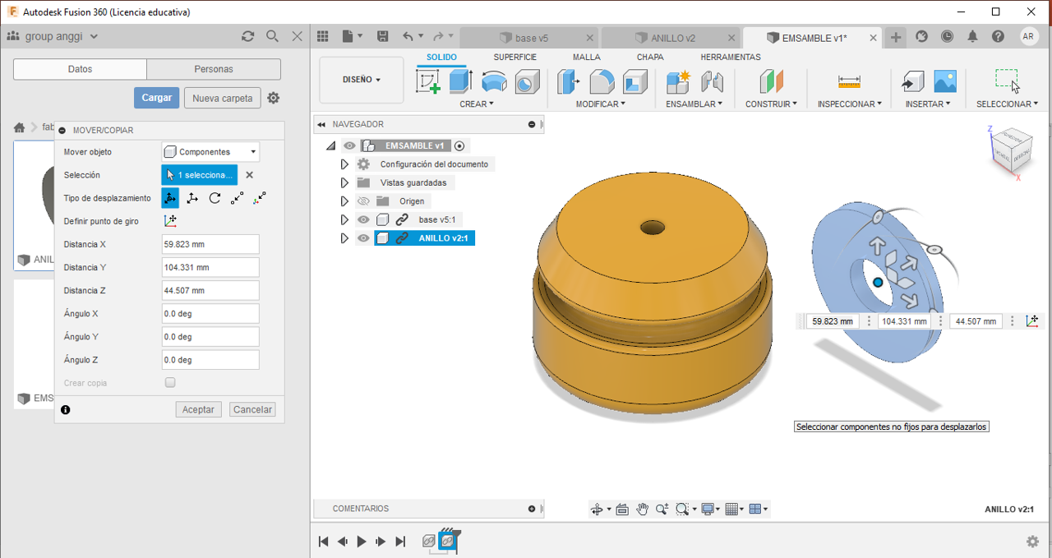Screen dimensions: 1052x558
Task: Click the Fillet tool in MODIFICAR
Action: point(602,81)
